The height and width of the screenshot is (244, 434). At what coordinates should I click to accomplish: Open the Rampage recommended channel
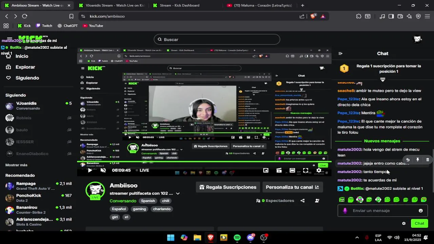click(39, 186)
